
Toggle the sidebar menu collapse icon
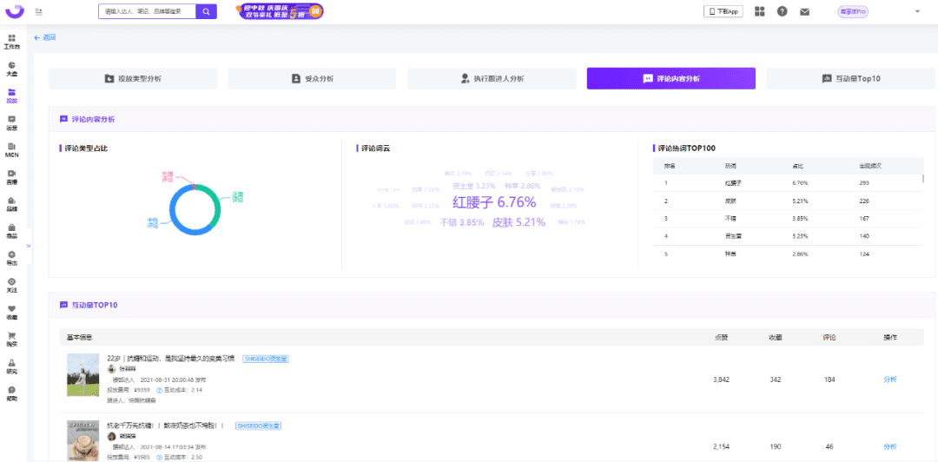click(x=39, y=11)
